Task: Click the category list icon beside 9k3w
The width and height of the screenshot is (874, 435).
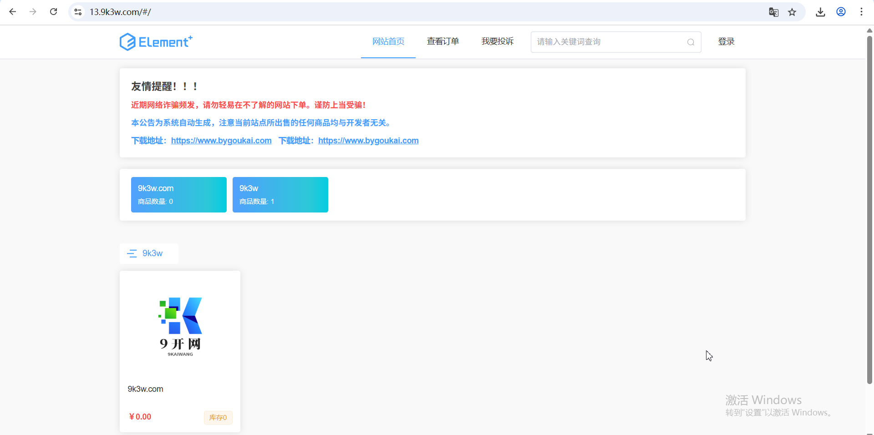Action: (x=132, y=253)
